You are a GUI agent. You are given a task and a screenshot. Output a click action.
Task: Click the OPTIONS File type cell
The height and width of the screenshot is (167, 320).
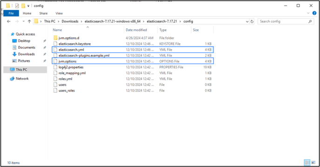click(169, 61)
